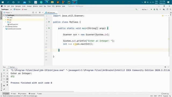Image resolution: width=172 pixels, height=97 pixels.
Task: Click the UTF-8 encoding in the status bar
Action: click(x=160, y=96)
